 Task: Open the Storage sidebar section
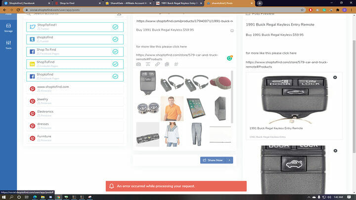[x=8, y=28]
